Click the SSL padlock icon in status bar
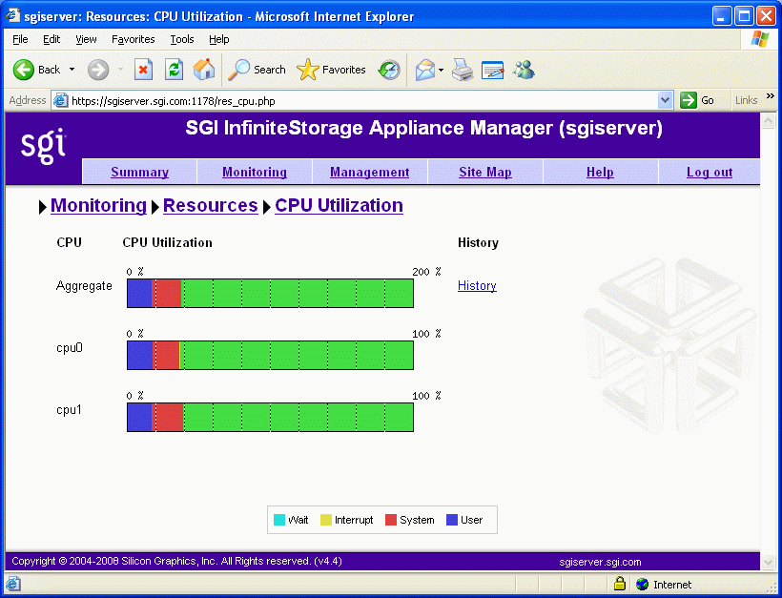 (x=620, y=583)
